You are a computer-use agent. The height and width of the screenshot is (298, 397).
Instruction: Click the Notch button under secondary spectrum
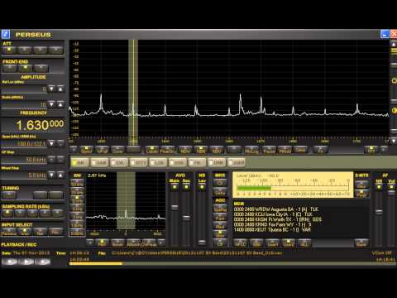tap(117, 243)
